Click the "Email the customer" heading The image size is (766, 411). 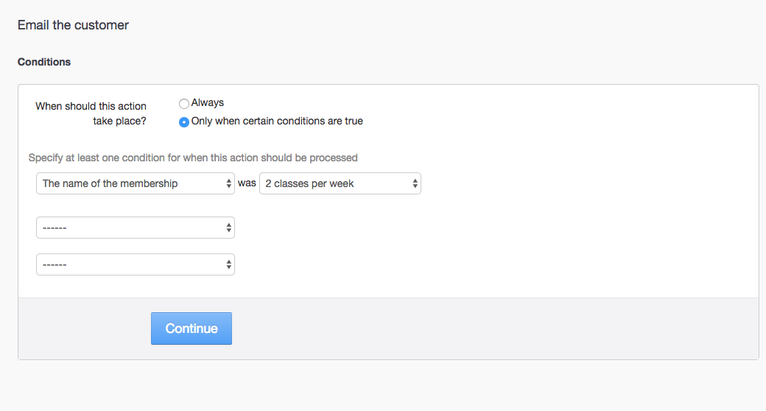pyautogui.click(x=73, y=25)
